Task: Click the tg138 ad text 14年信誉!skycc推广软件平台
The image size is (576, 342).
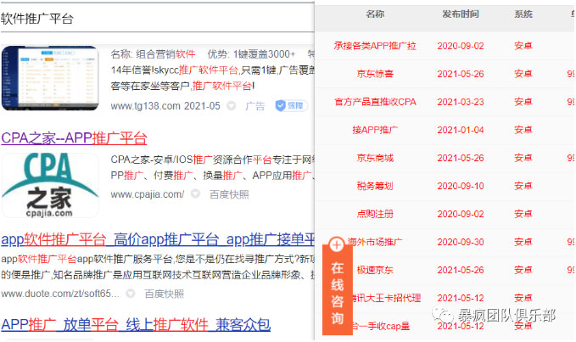Action: (175, 70)
